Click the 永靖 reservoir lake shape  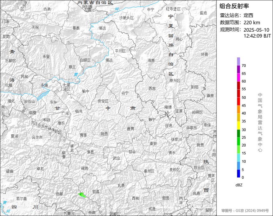coord(43,95)
